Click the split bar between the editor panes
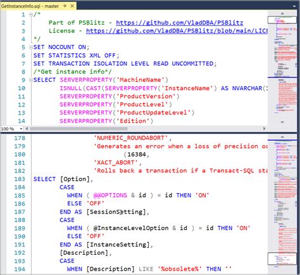This screenshot has width=300, height=275. (149, 133)
